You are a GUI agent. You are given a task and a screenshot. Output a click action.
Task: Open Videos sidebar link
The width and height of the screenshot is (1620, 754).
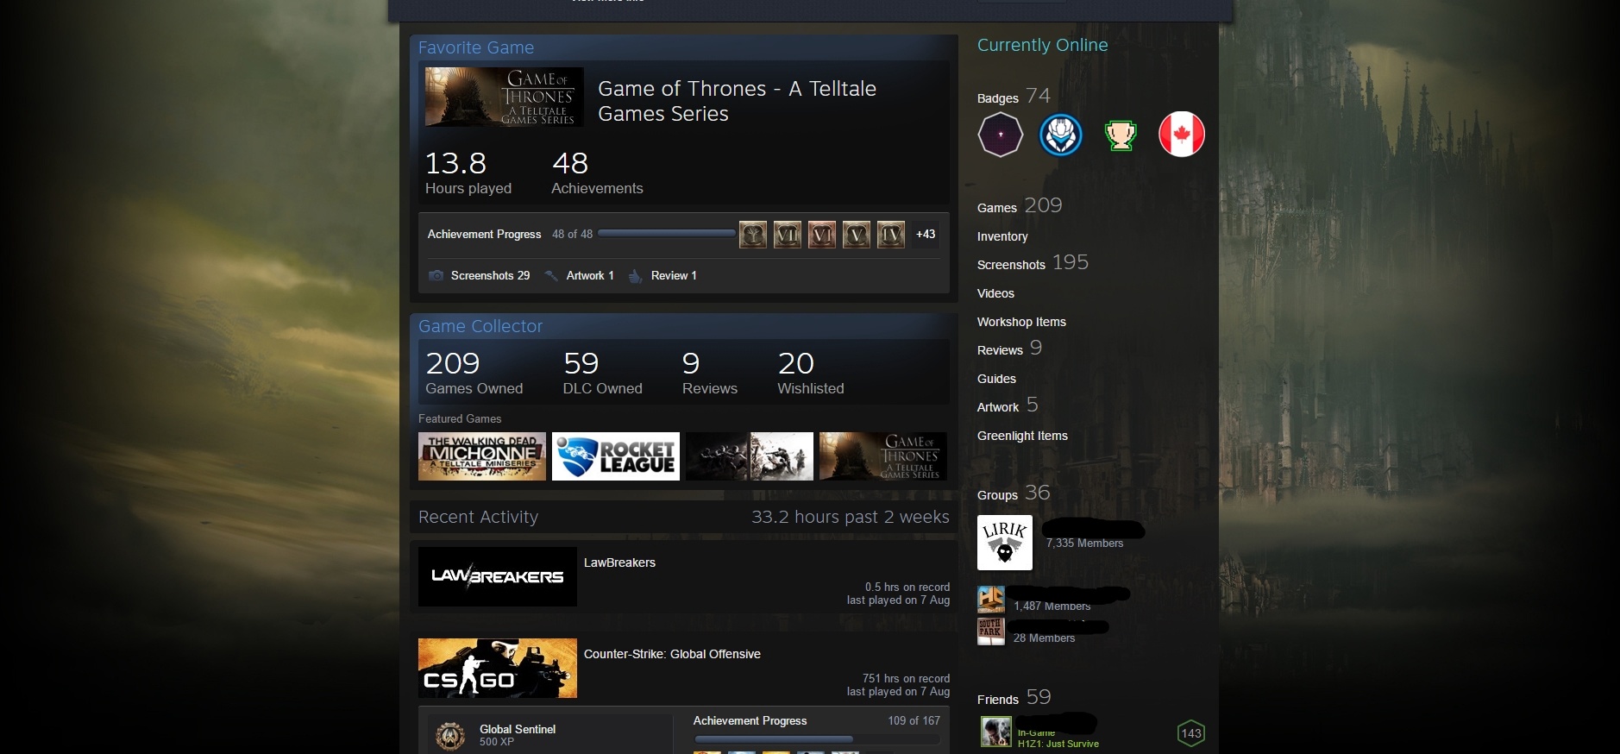(x=995, y=293)
